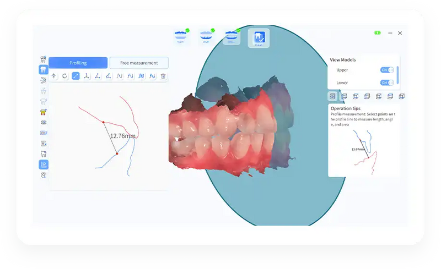The height and width of the screenshot is (269, 441).
Task: Select the angle measurement tool next to the perpendicular tool
Action: (98, 76)
